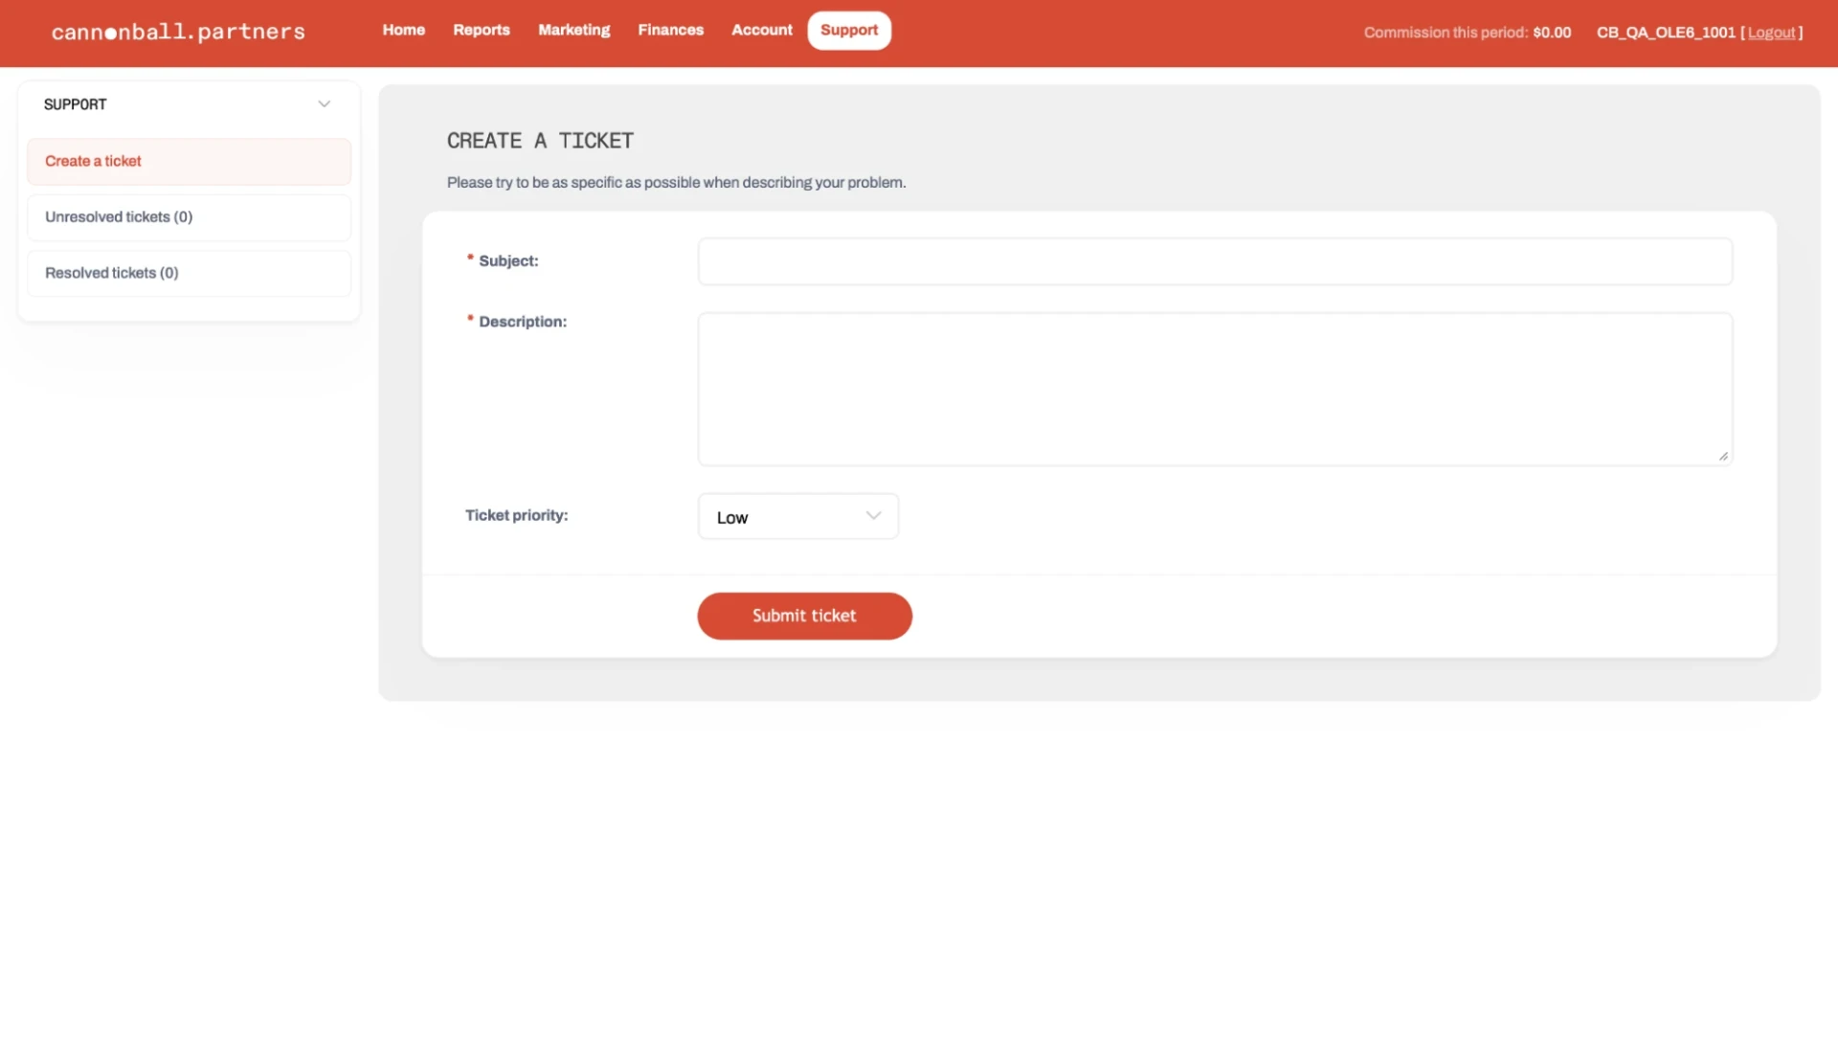Click the CREATE A TICKET heading

click(x=540, y=141)
